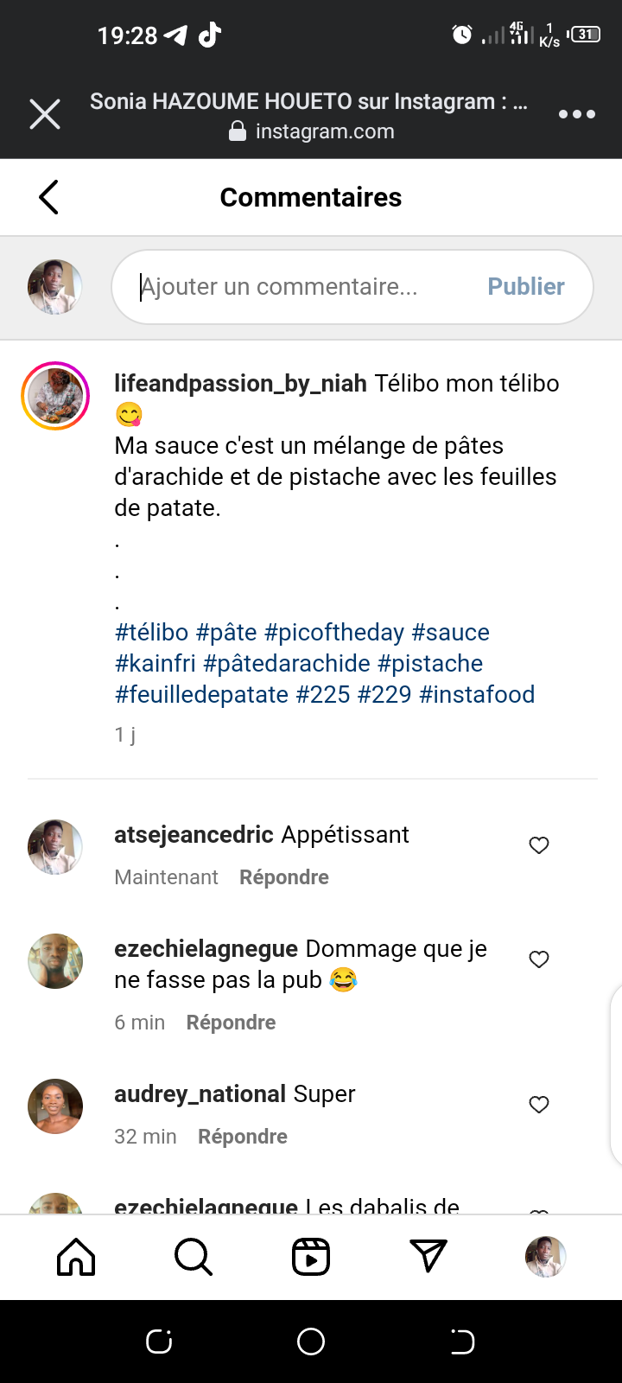Open direct messages paper plane icon
Image resolution: width=622 pixels, height=1383 pixels.
(428, 1257)
